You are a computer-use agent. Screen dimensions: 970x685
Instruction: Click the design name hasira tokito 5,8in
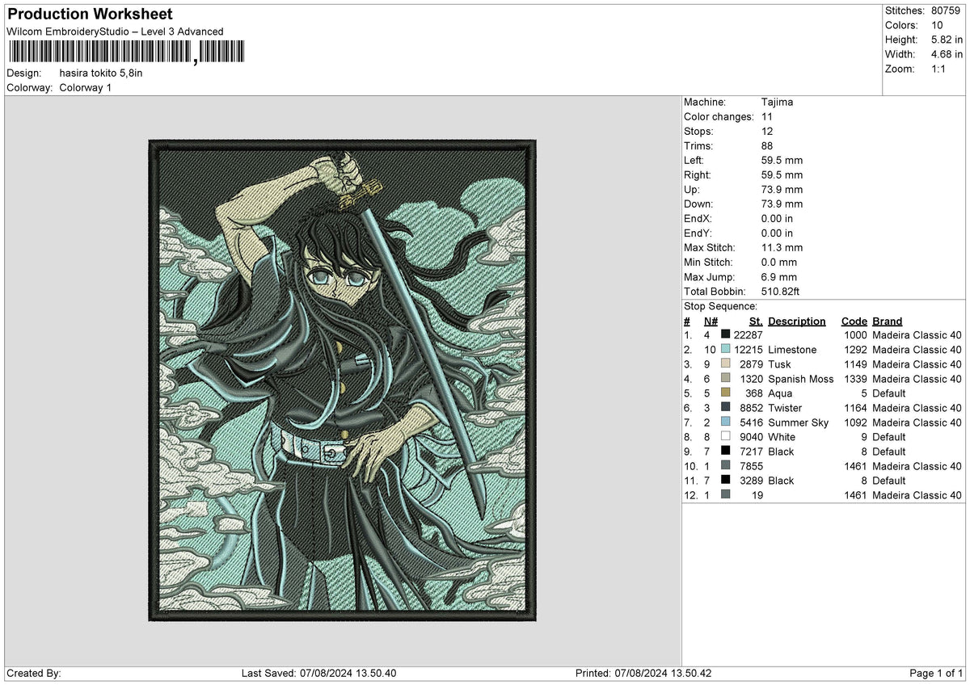101,73
